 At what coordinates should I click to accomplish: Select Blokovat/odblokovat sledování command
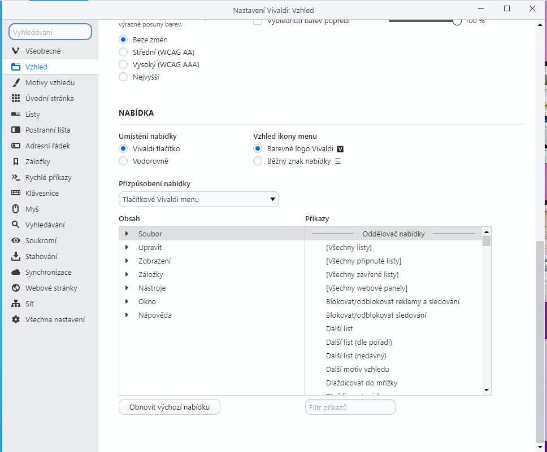coord(393,315)
